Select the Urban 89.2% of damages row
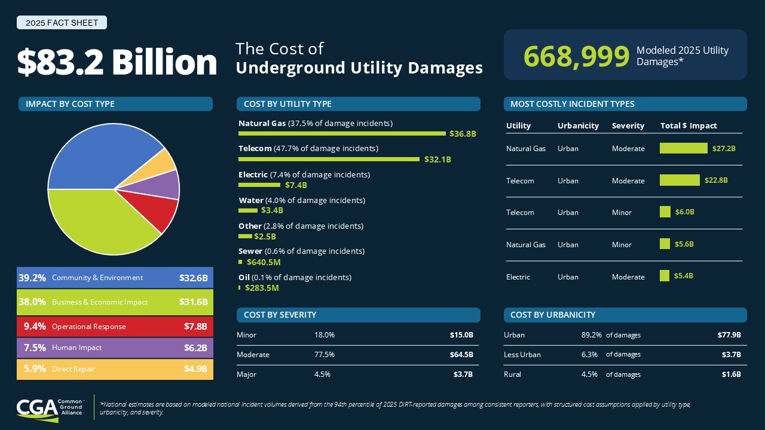Image resolution: width=765 pixels, height=430 pixels. tap(625, 335)
